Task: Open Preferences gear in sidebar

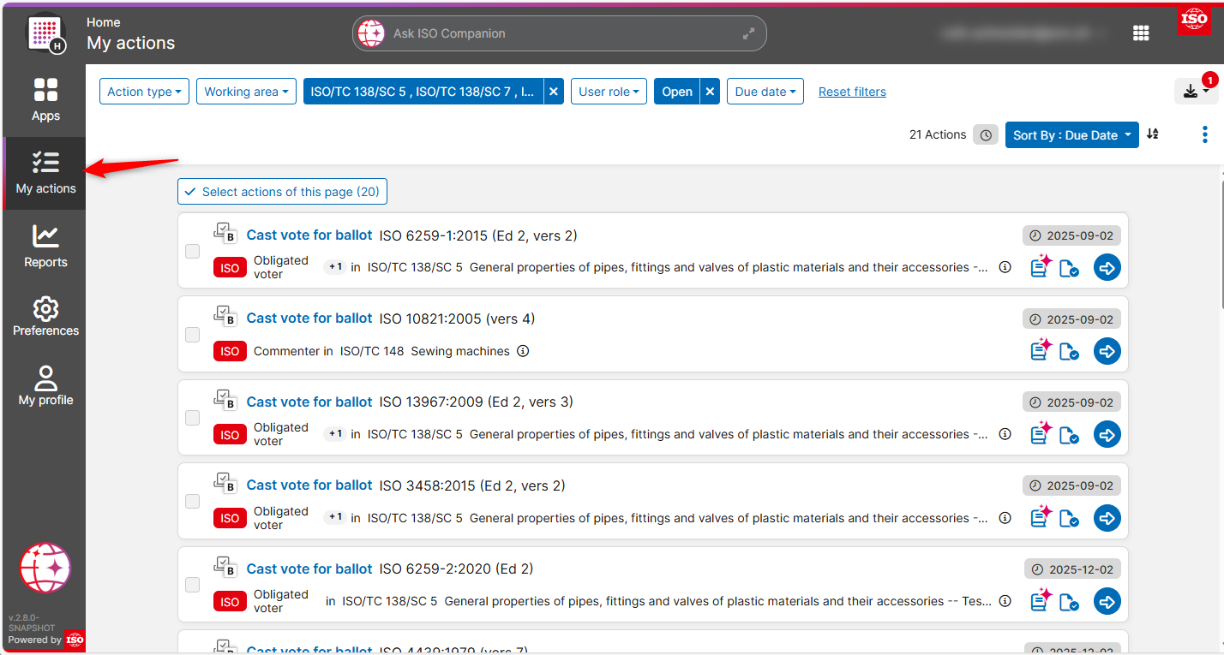Action: pyautogui.click(x=45, y=316)
